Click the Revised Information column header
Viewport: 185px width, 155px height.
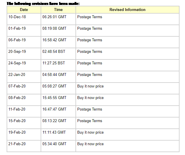click(x=127, y=10)
